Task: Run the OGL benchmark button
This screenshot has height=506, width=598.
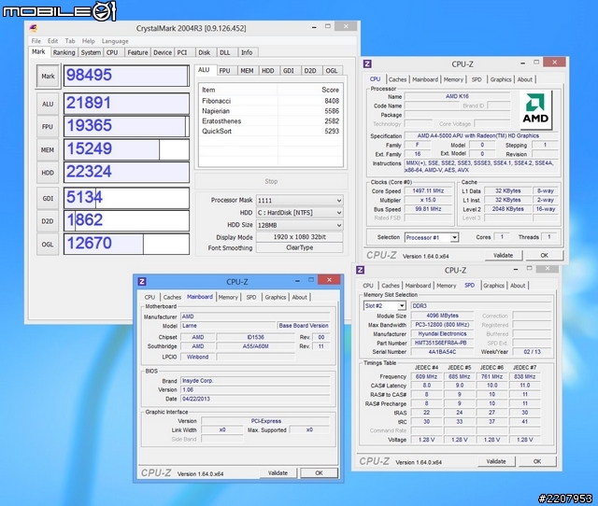Action: pos(48,245)
